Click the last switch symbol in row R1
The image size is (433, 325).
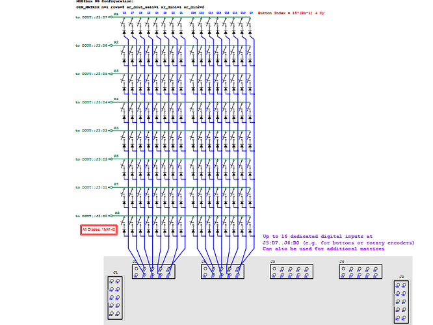pos(250,22)
